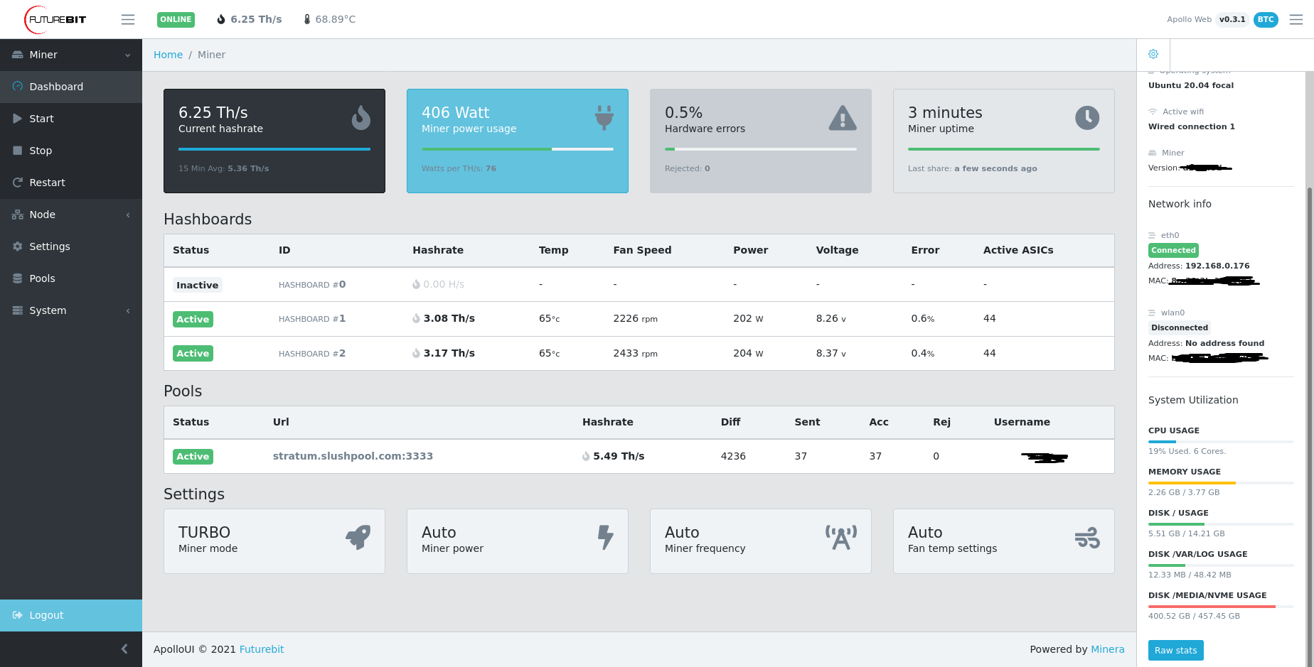Screen dimensions: 1314x667
Task: Click the settings gear tab in aside panel
Action: pyautogui.click(x=1153, y=54)
